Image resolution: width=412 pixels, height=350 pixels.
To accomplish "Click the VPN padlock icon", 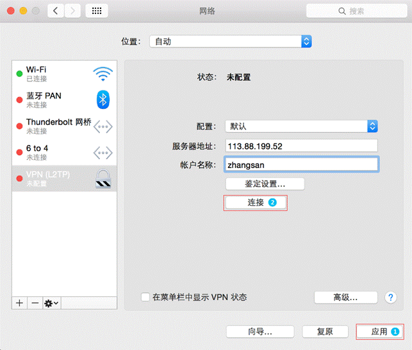I will pos(103,179).
